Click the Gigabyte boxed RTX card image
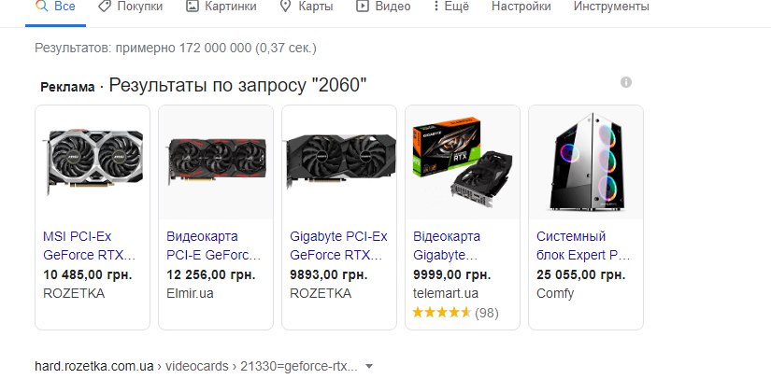Image resolution: width=771 pixels, height=379 pixels. pos(463,162)
